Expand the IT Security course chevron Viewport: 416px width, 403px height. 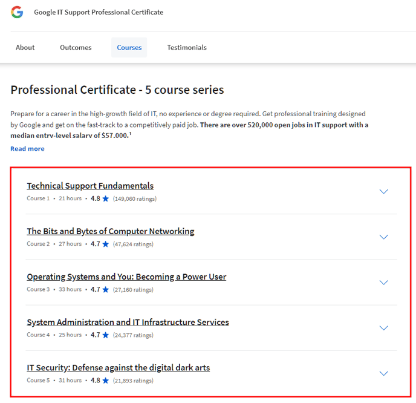[383, 373]
